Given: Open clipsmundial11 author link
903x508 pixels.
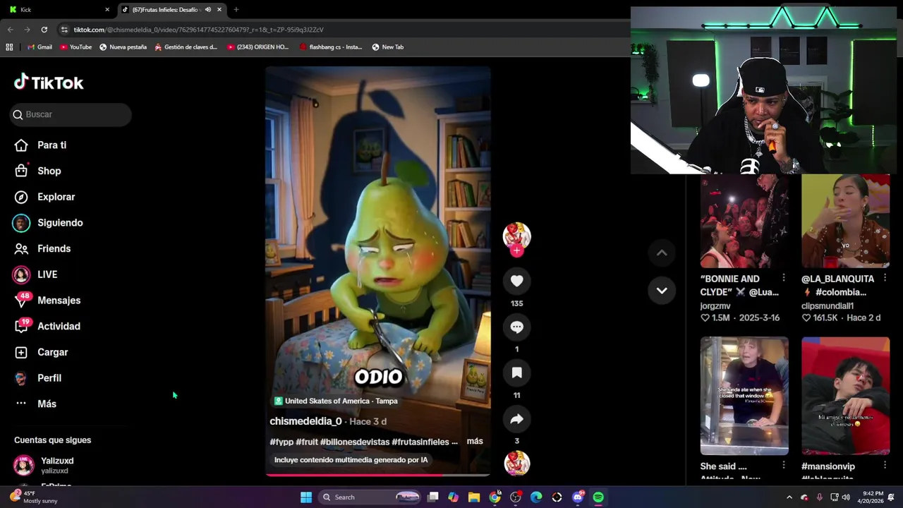Looking at the screenshot, I should [x=828, y=306].
